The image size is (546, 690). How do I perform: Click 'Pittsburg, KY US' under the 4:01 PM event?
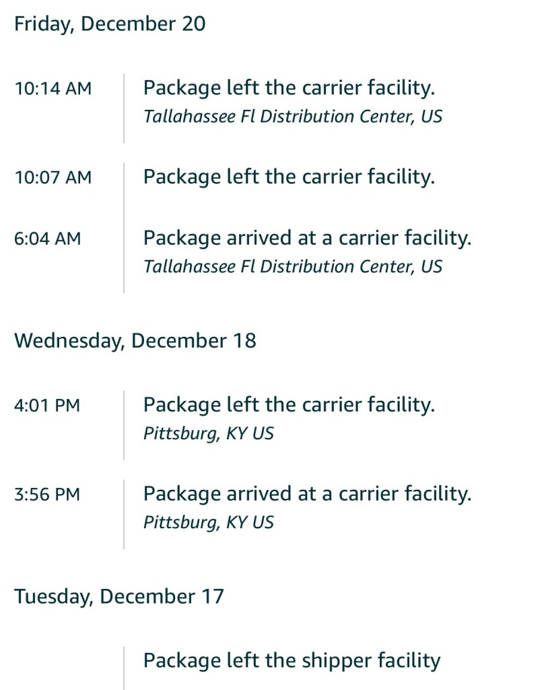(x=209, y=433)
